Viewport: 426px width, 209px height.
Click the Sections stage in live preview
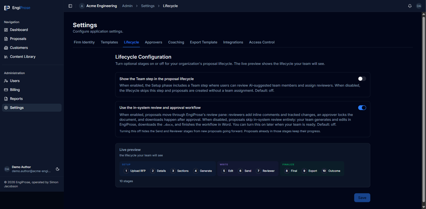tap(179, 171)
